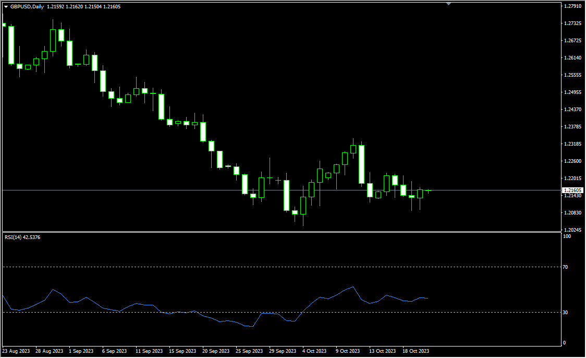Click the 1 Sep 2023 date label

[x=81, y=351]
